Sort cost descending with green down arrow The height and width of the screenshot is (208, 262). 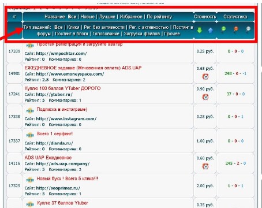coord(200,30)
